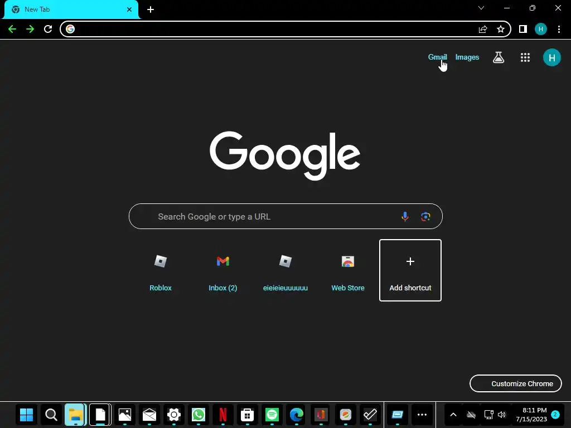
Task: Select the New Tab tab
Action: tap(71, 9)
